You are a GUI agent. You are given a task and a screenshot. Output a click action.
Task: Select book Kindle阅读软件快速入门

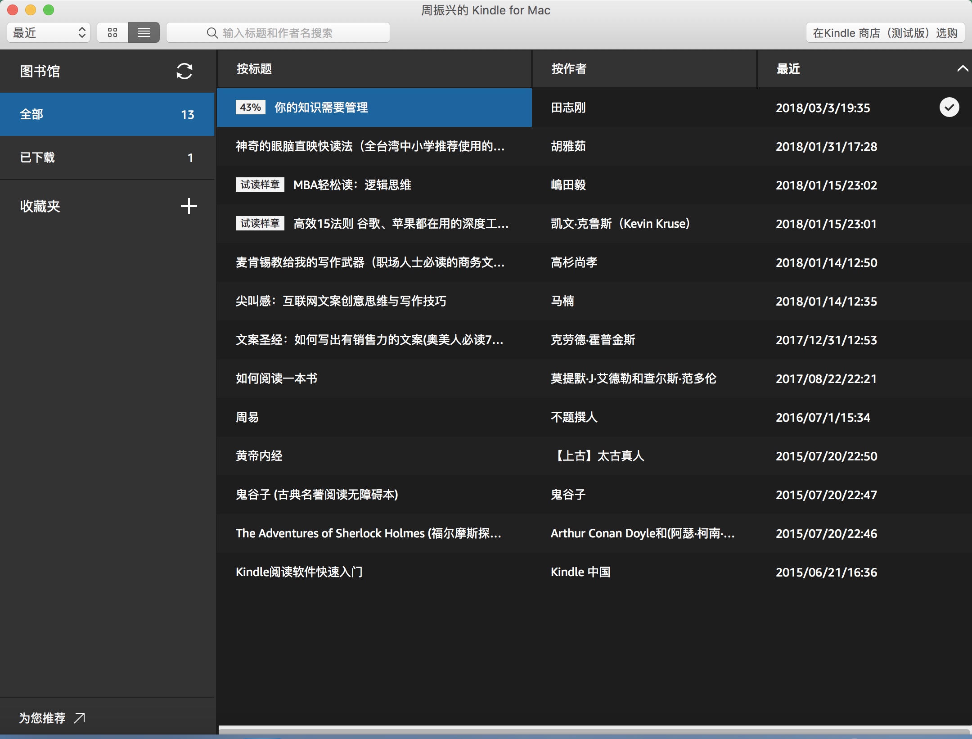(x=299, y=572)
